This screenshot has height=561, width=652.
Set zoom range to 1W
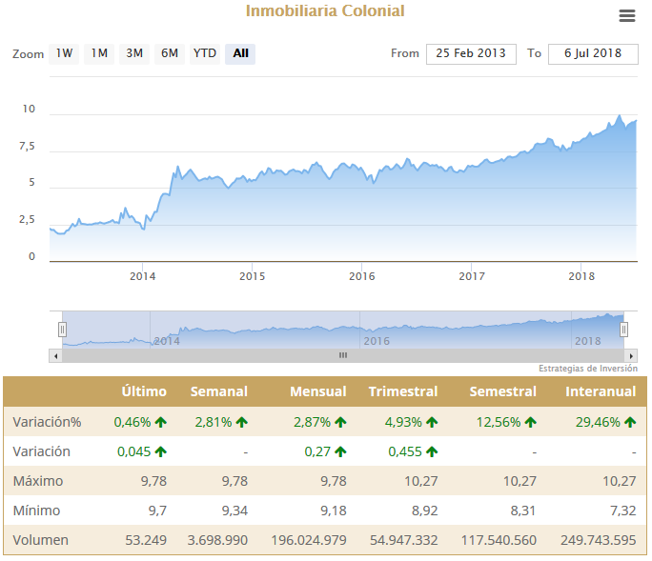[x=64, y=53]
